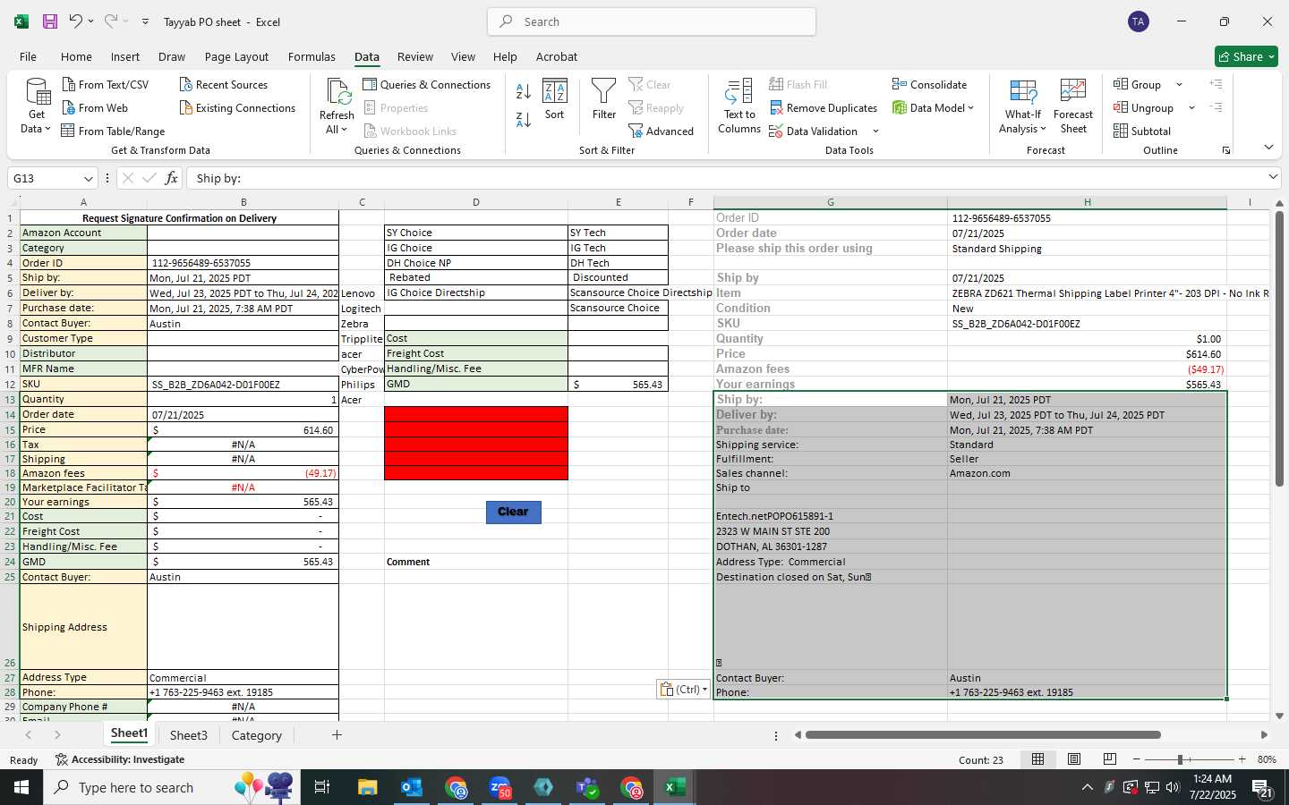The height and width of the screenshot is (805, 1289).
Task: Open the Acrobat tab
Action: pyautogui.click(x=557, y=56)
